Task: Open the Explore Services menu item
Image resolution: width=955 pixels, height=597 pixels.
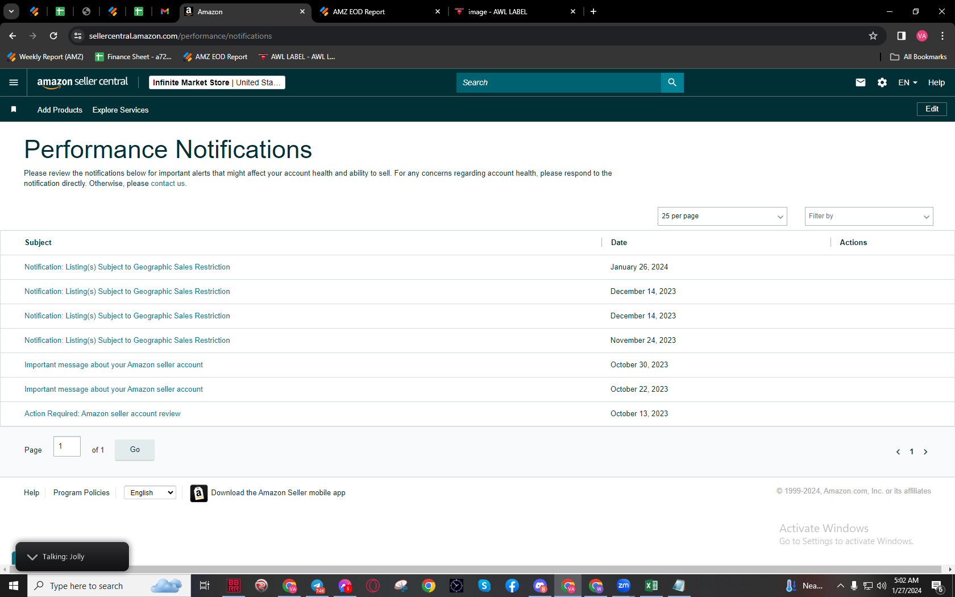Action: (x=121, y=110)
